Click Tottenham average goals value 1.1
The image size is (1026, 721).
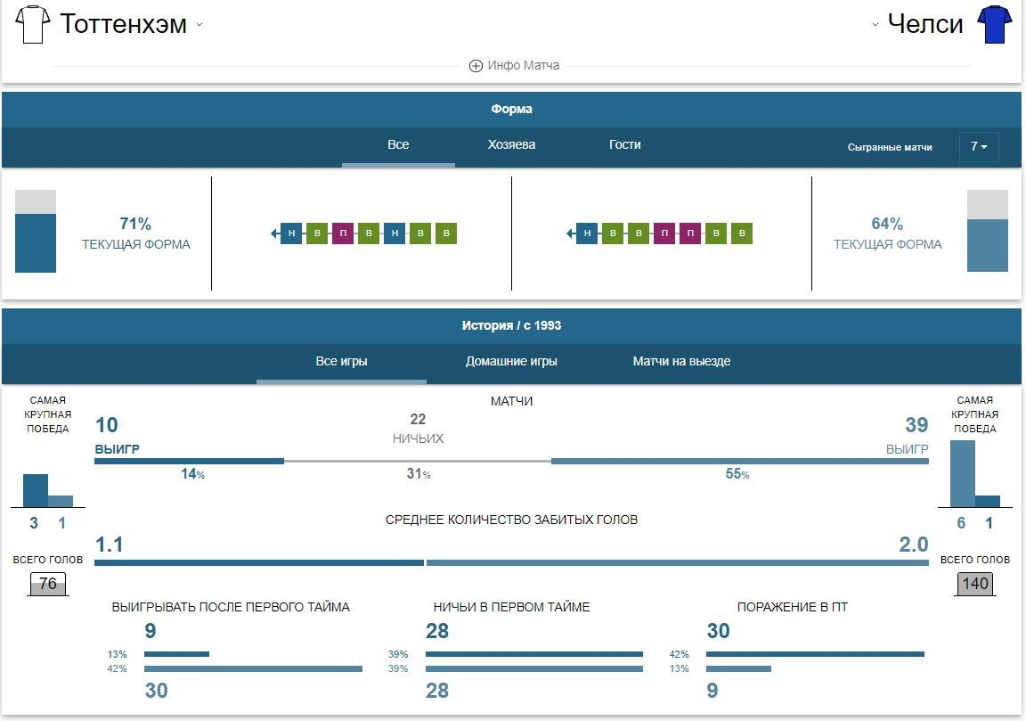(x=110, y=545)
